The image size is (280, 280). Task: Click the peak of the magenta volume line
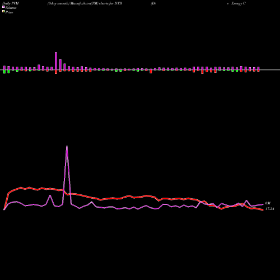(67, 146)
